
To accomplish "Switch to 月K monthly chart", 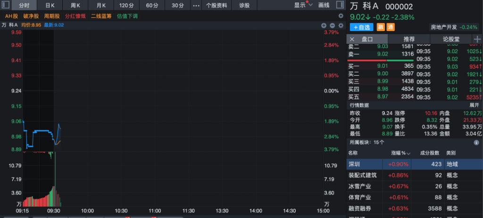I will pyautogui.click(x=101, y=5).
